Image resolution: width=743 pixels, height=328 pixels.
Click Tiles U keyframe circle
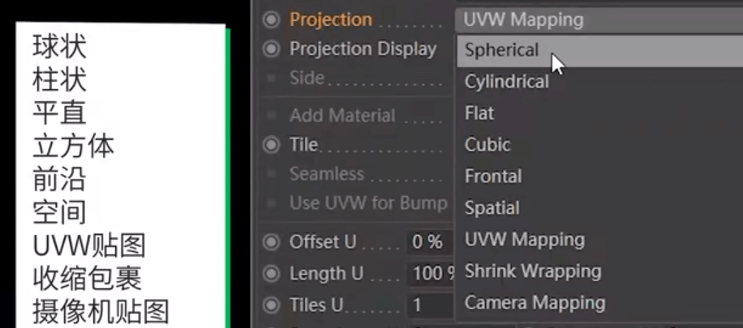[271, 305]
